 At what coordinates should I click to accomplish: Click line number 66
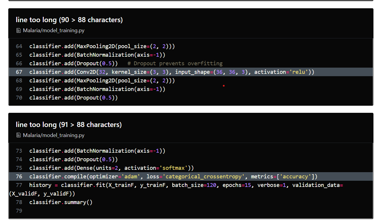point(19,63)
